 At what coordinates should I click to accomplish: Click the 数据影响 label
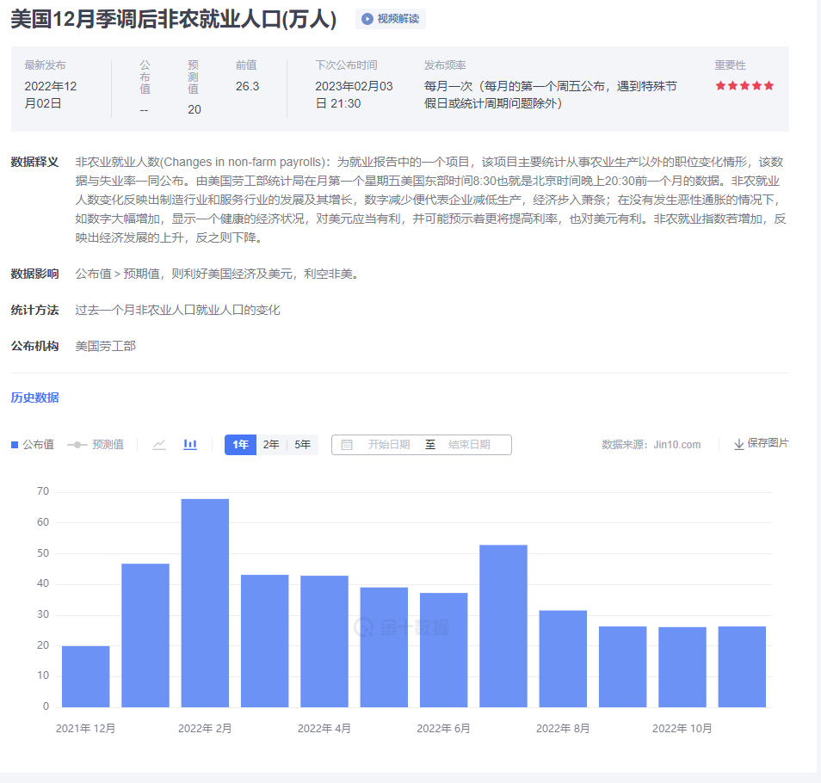click(35, 274)
